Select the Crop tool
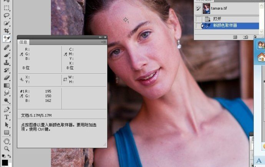The image size is (265, 167). point(7,31)
